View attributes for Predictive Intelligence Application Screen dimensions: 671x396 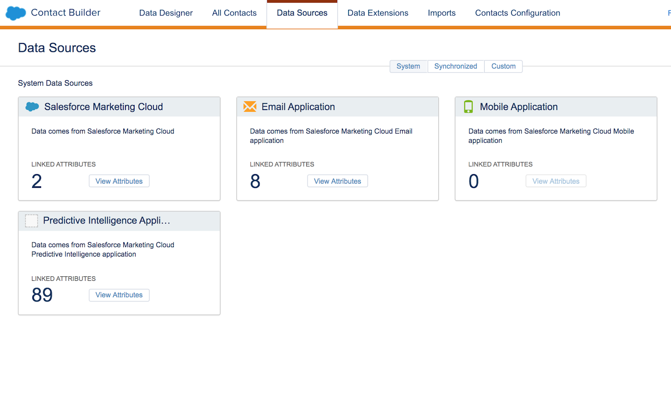[119, 295]
